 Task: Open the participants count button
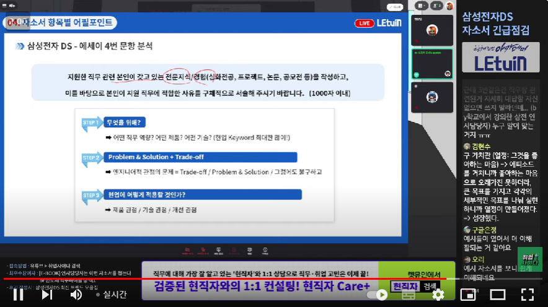pyautogui.click(x=436, y=6)
